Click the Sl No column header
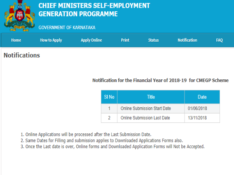This screenshot has width=234, height=175. coord(109,97)
